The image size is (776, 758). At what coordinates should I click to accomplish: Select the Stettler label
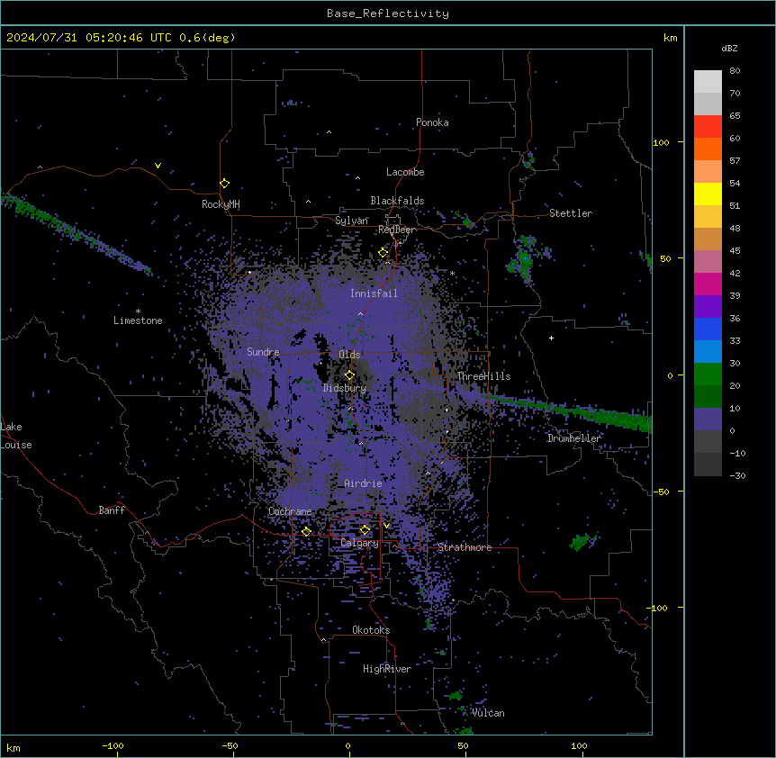[571, 213]
